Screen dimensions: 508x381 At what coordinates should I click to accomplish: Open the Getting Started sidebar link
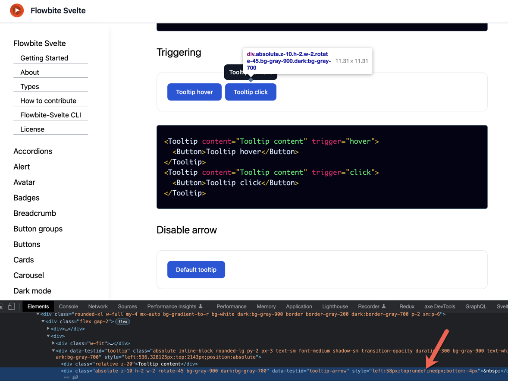[44, 58]
